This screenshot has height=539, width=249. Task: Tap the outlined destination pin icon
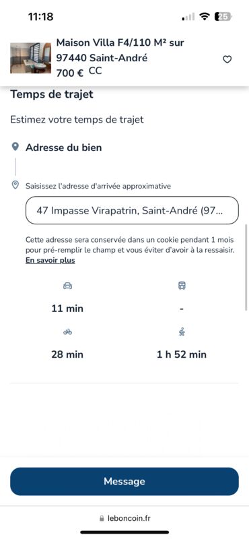[x=15, y=185]
